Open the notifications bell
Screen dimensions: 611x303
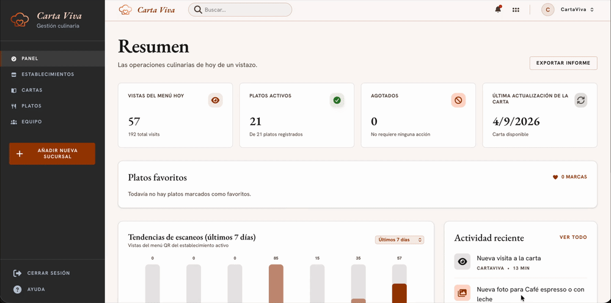pos(498,10)
